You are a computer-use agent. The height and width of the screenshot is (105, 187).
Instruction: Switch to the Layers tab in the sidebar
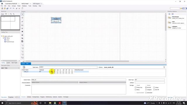[x=8, y=63]
